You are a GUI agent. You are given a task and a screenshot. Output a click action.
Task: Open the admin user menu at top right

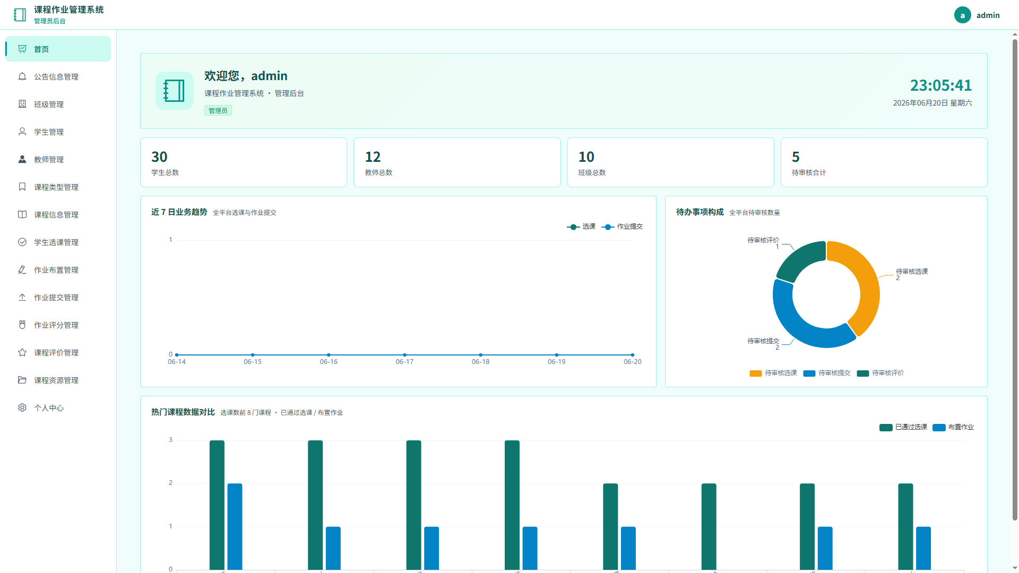coord(977,15)
